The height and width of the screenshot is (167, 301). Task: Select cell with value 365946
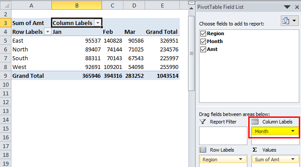(76, 76)
